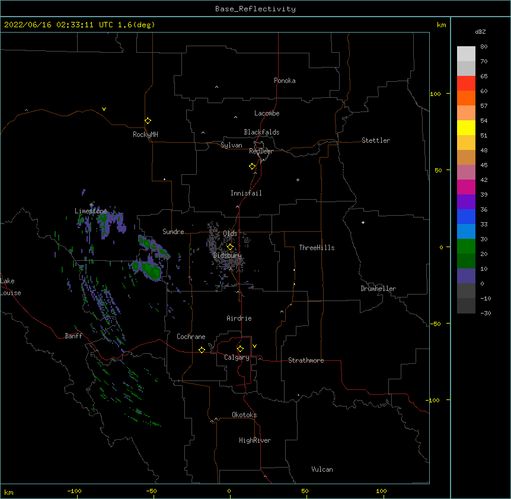Click the dBZ legend heading
This screenshot has height=499, width=511.
coord(480,31)
